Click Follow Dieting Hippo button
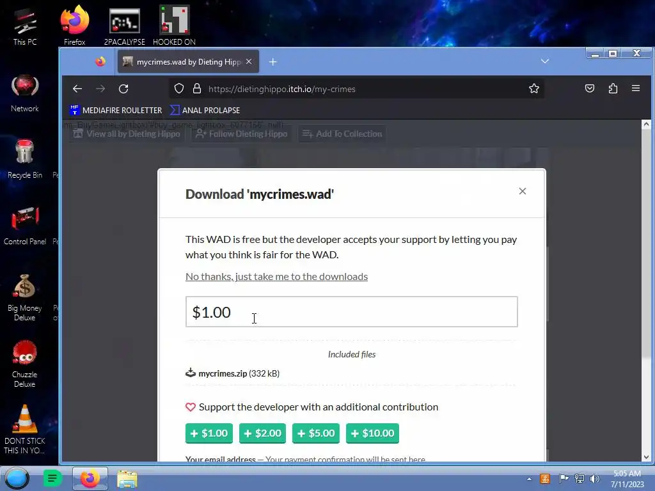The width and height of the screenshot is (655, 491). pos(242,134)
